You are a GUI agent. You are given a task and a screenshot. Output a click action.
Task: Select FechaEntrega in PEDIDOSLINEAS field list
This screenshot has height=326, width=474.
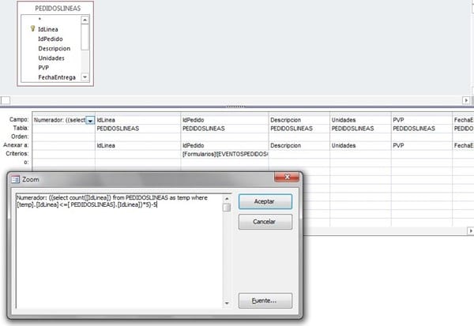57,77
